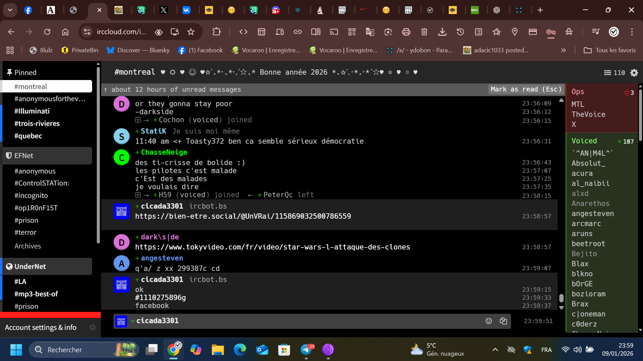Viewport: 643px width, 361px height.
Task: Click the file upload icon in message box
Action: click(x=503, y=321)
